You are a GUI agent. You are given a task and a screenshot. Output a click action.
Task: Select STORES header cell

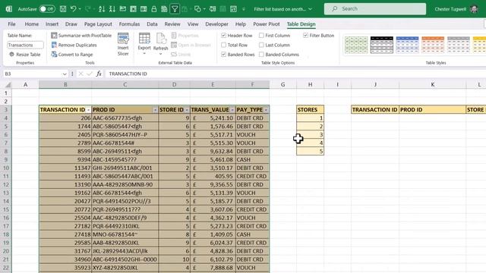310,109
